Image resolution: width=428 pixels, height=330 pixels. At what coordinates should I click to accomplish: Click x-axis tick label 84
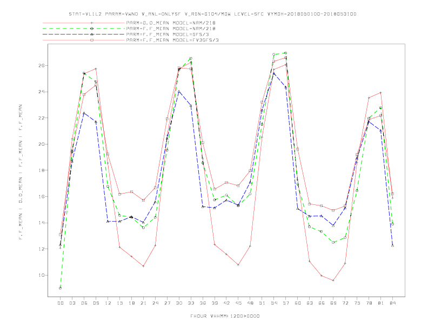(x=392, y=303)
